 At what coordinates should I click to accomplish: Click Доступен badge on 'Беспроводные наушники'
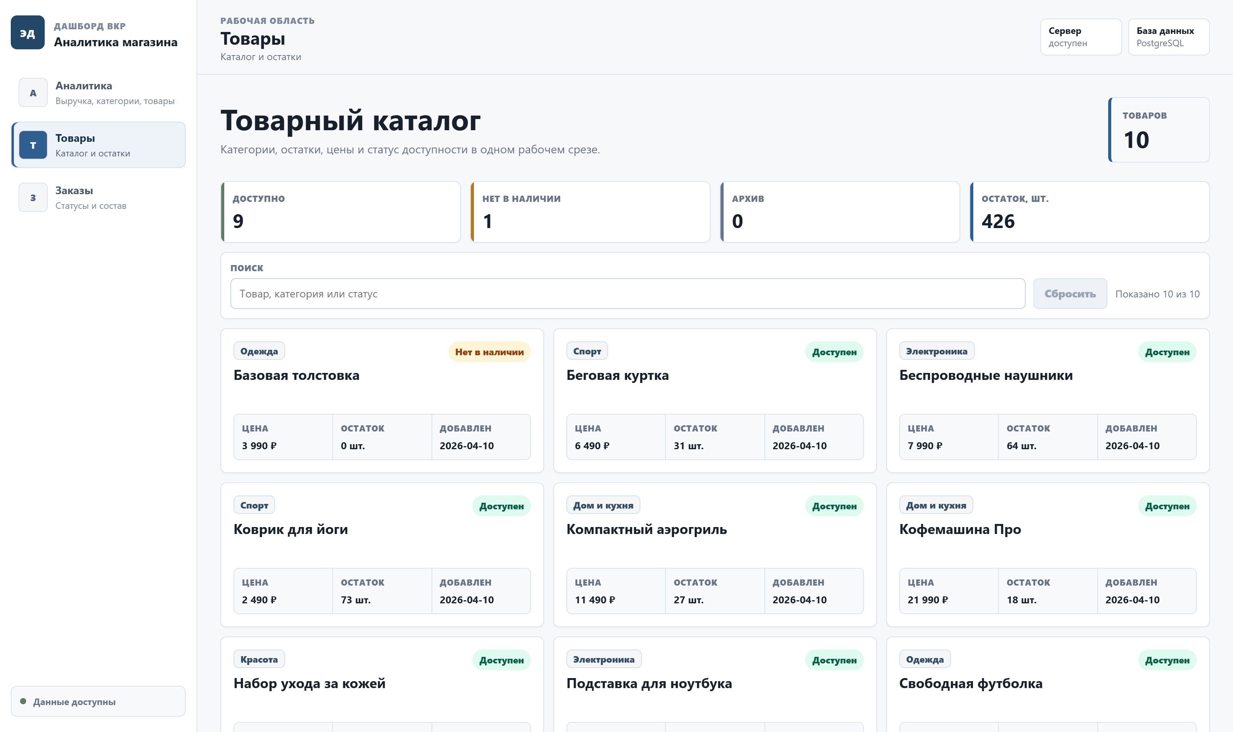click(x=1167, y=352)
